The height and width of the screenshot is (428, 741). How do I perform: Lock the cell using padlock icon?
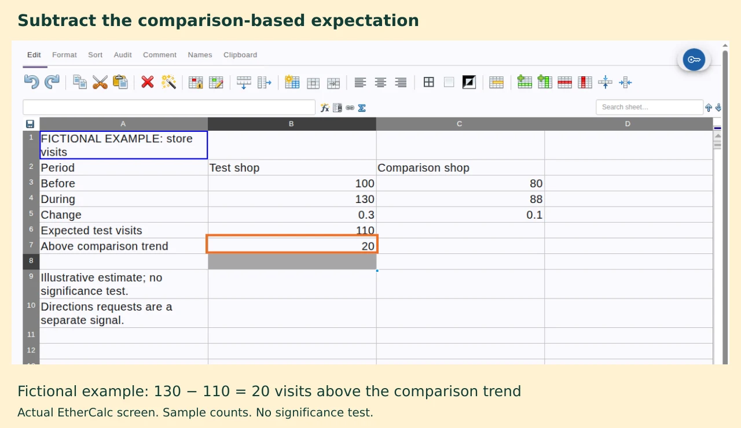196,82
